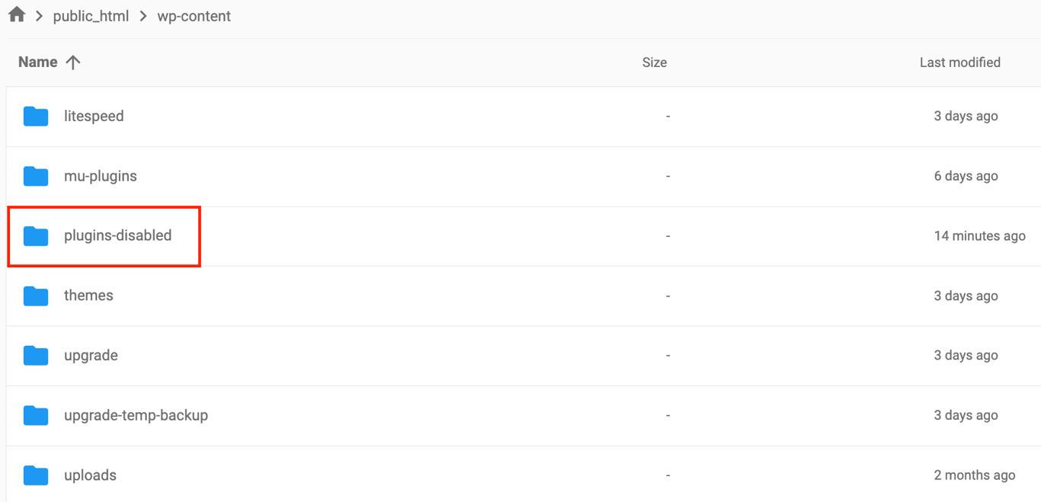Open the upgrade-temp-backup folder icon
Image resolution: width=1041 pixels, height=502 pixels.
35,415
